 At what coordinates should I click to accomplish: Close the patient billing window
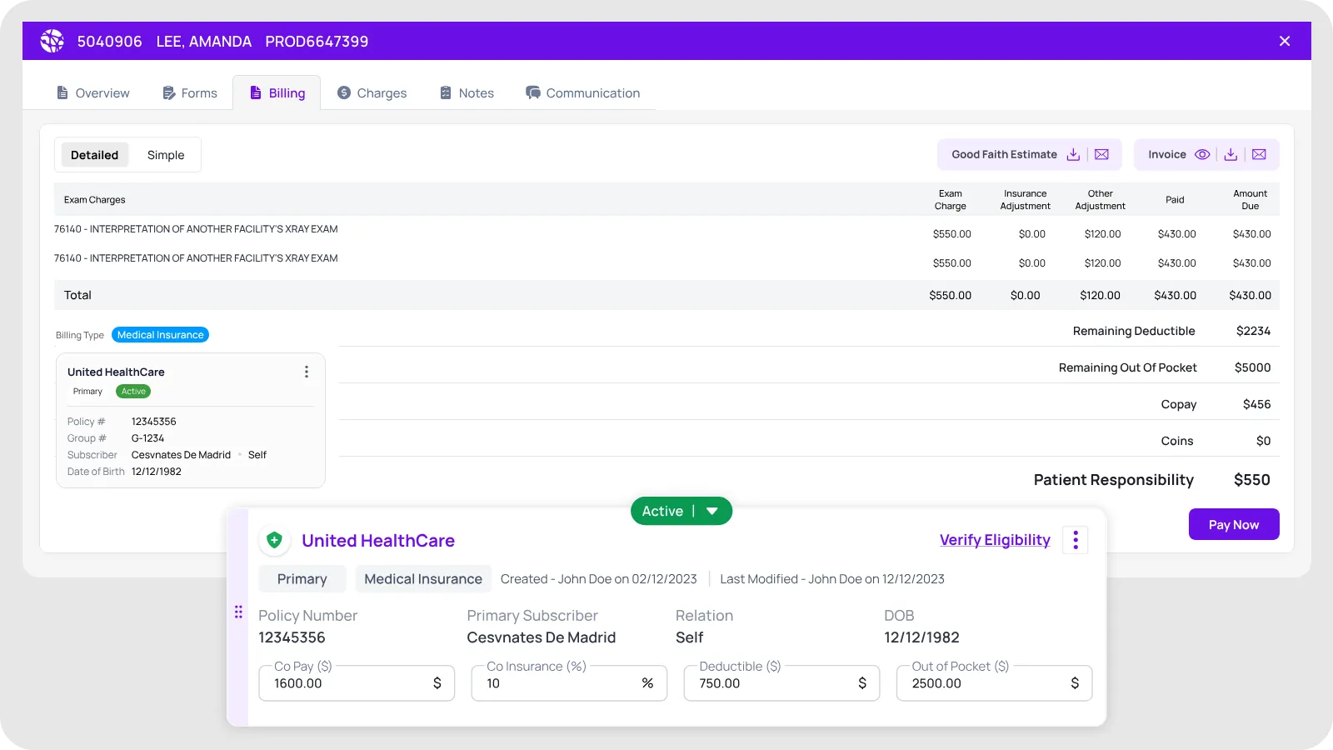[1285, 42]
